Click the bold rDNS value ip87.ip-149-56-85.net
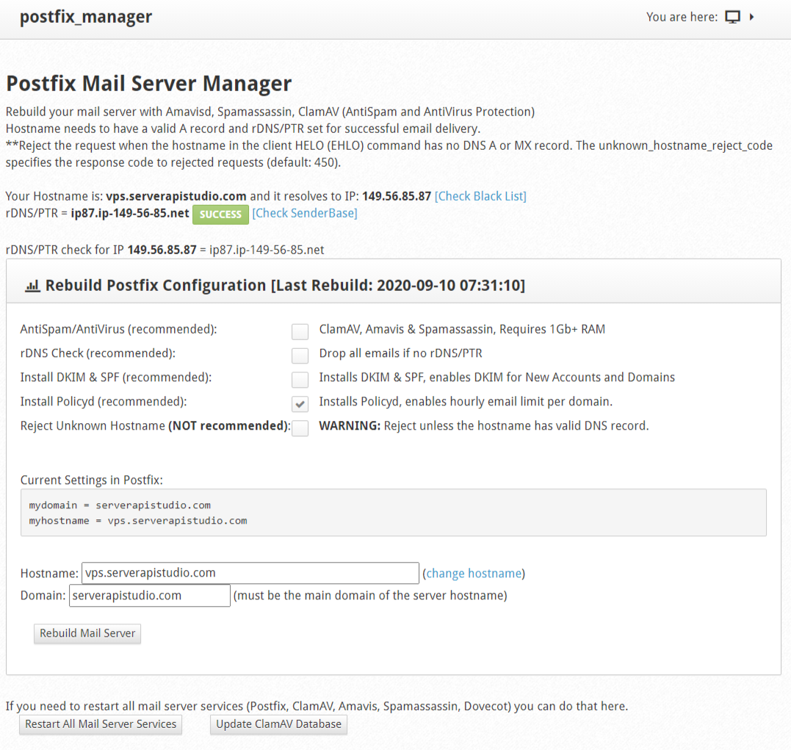791x750 pixels. click(x=130, y=214)
